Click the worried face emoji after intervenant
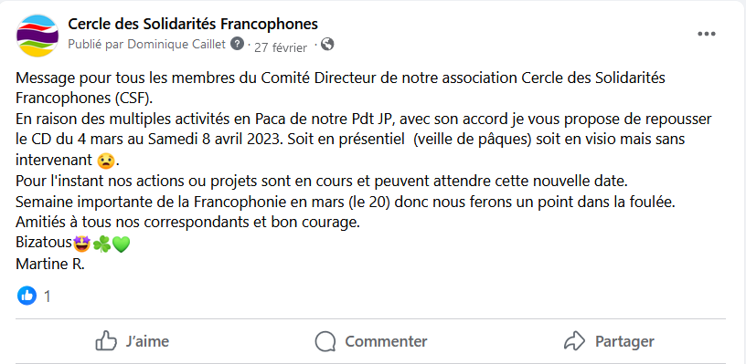This screenshot has height=364, width=746. point(106,161)
